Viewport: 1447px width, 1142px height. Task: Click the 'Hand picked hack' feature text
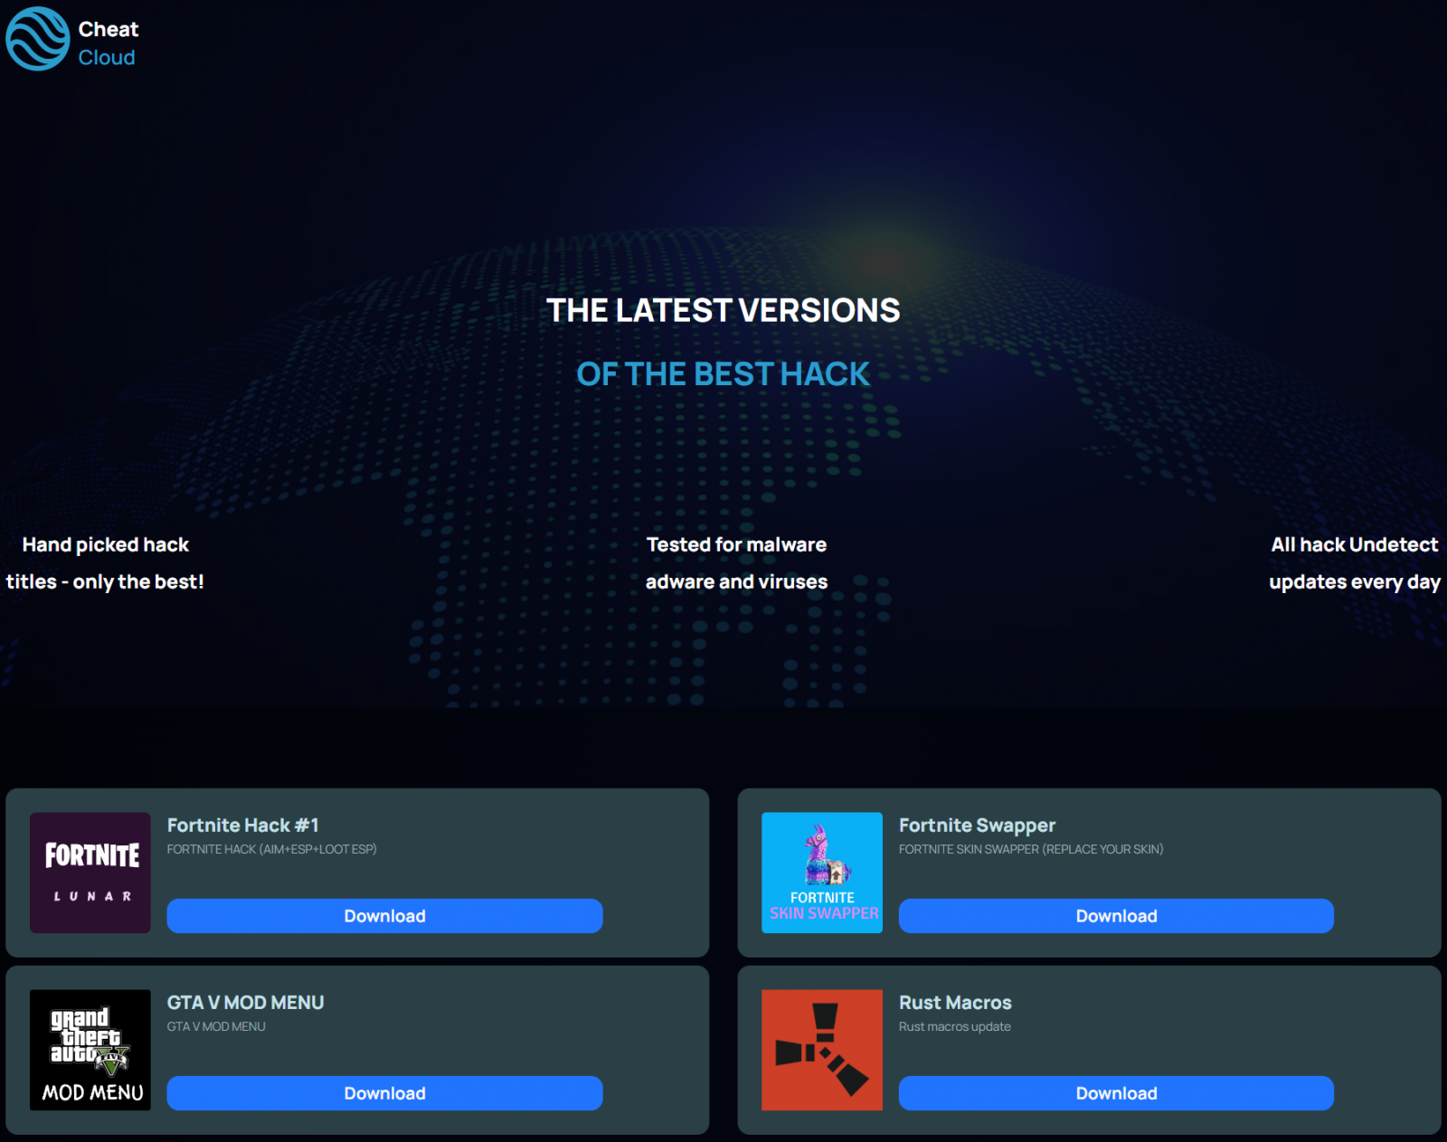pyautogui.click(x=106, y=544)
